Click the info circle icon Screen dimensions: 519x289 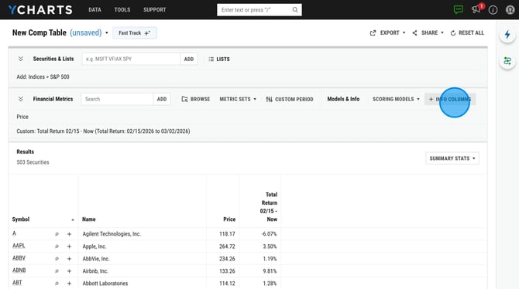[x=493, y=10]
